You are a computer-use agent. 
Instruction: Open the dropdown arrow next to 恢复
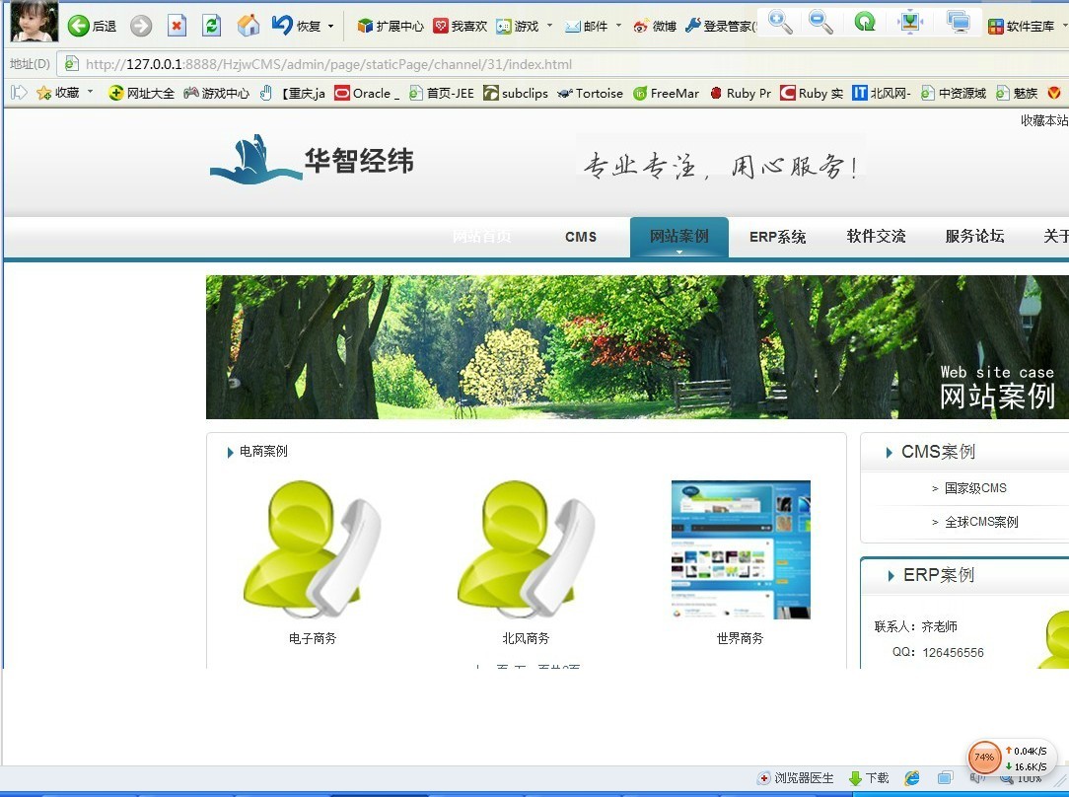[331, 27]
